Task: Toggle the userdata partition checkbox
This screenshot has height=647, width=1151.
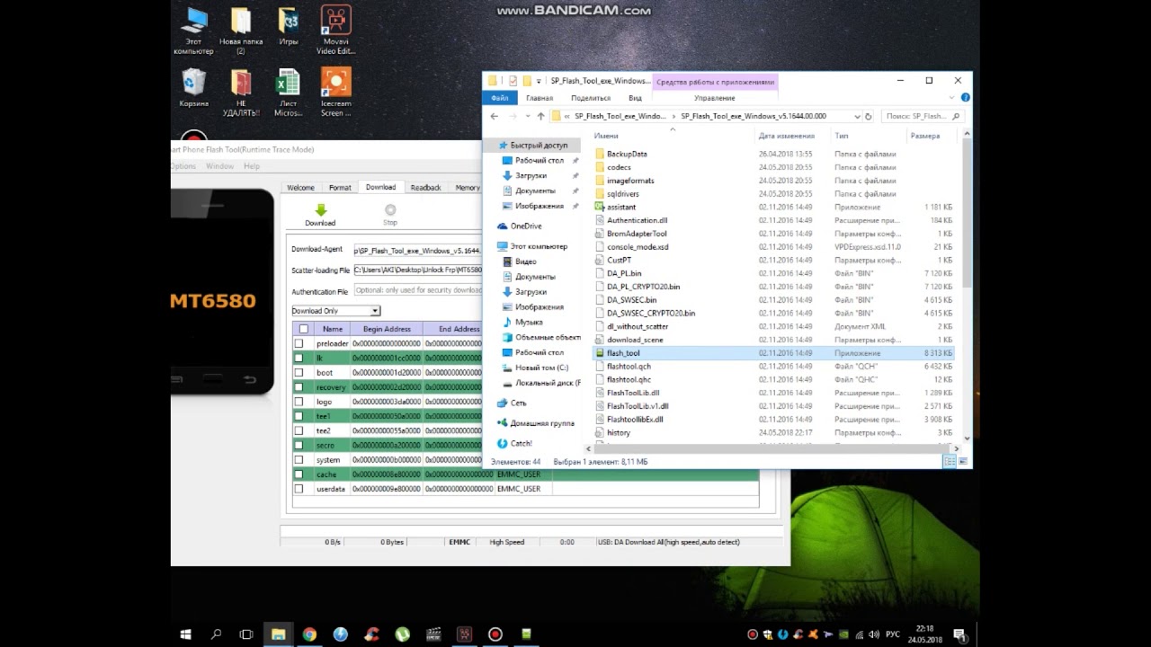Action: pos(299,489)
